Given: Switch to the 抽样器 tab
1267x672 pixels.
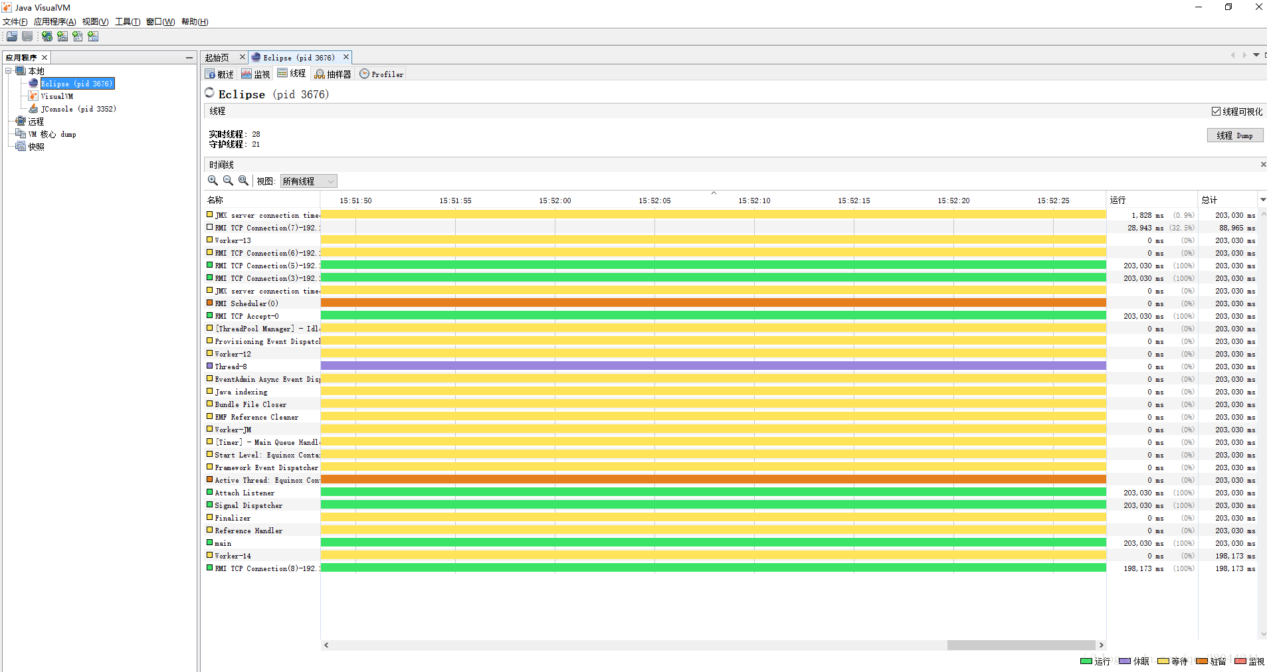Looking at the screenshot, I should 333,74.
